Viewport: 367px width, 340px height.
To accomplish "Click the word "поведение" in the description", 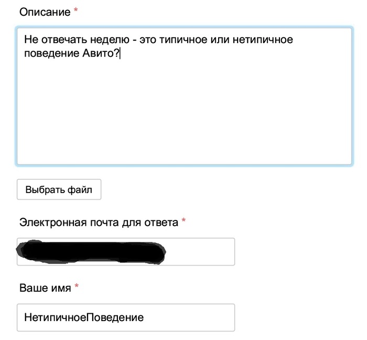I will point(47,54).
